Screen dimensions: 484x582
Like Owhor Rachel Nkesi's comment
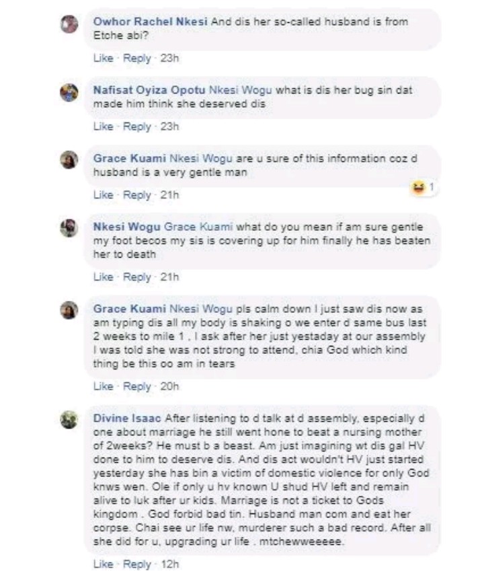pos(102,59)
